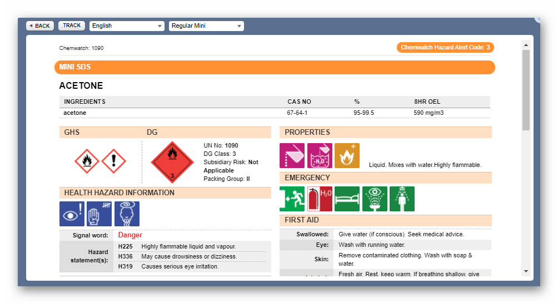Click the GHS section header

(72, 133)
